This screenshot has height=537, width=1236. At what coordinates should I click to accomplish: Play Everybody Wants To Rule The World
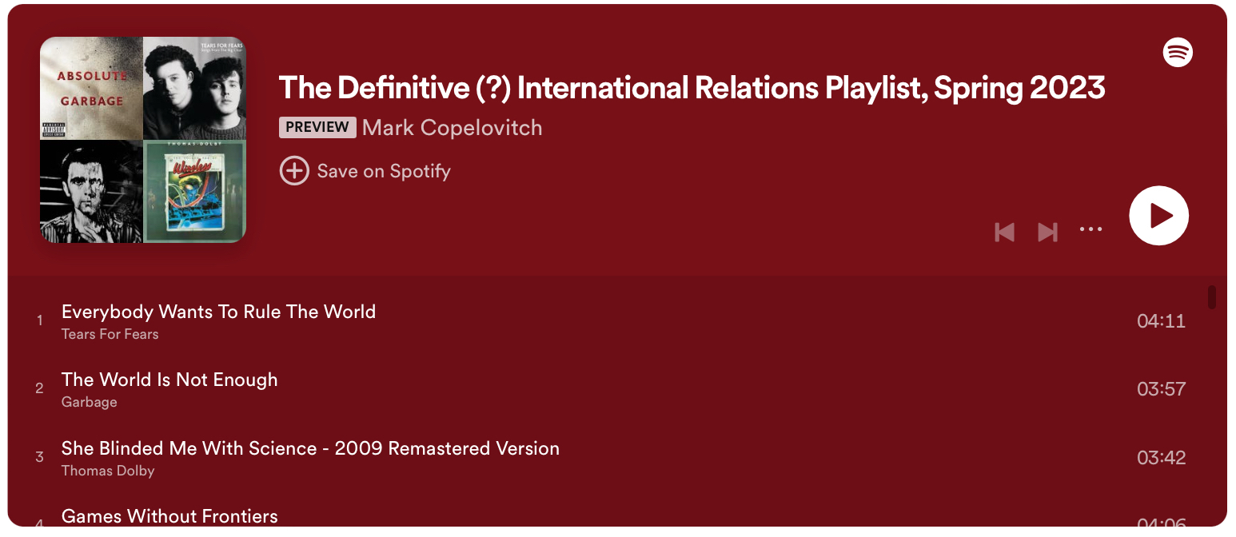pyautogui.click(x=218, y=312)
